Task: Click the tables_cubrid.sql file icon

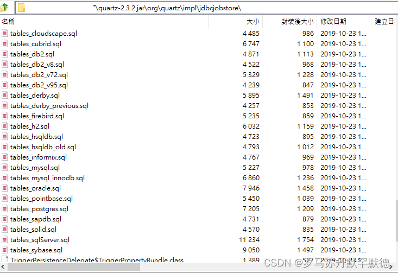Action: pos(4,44)
